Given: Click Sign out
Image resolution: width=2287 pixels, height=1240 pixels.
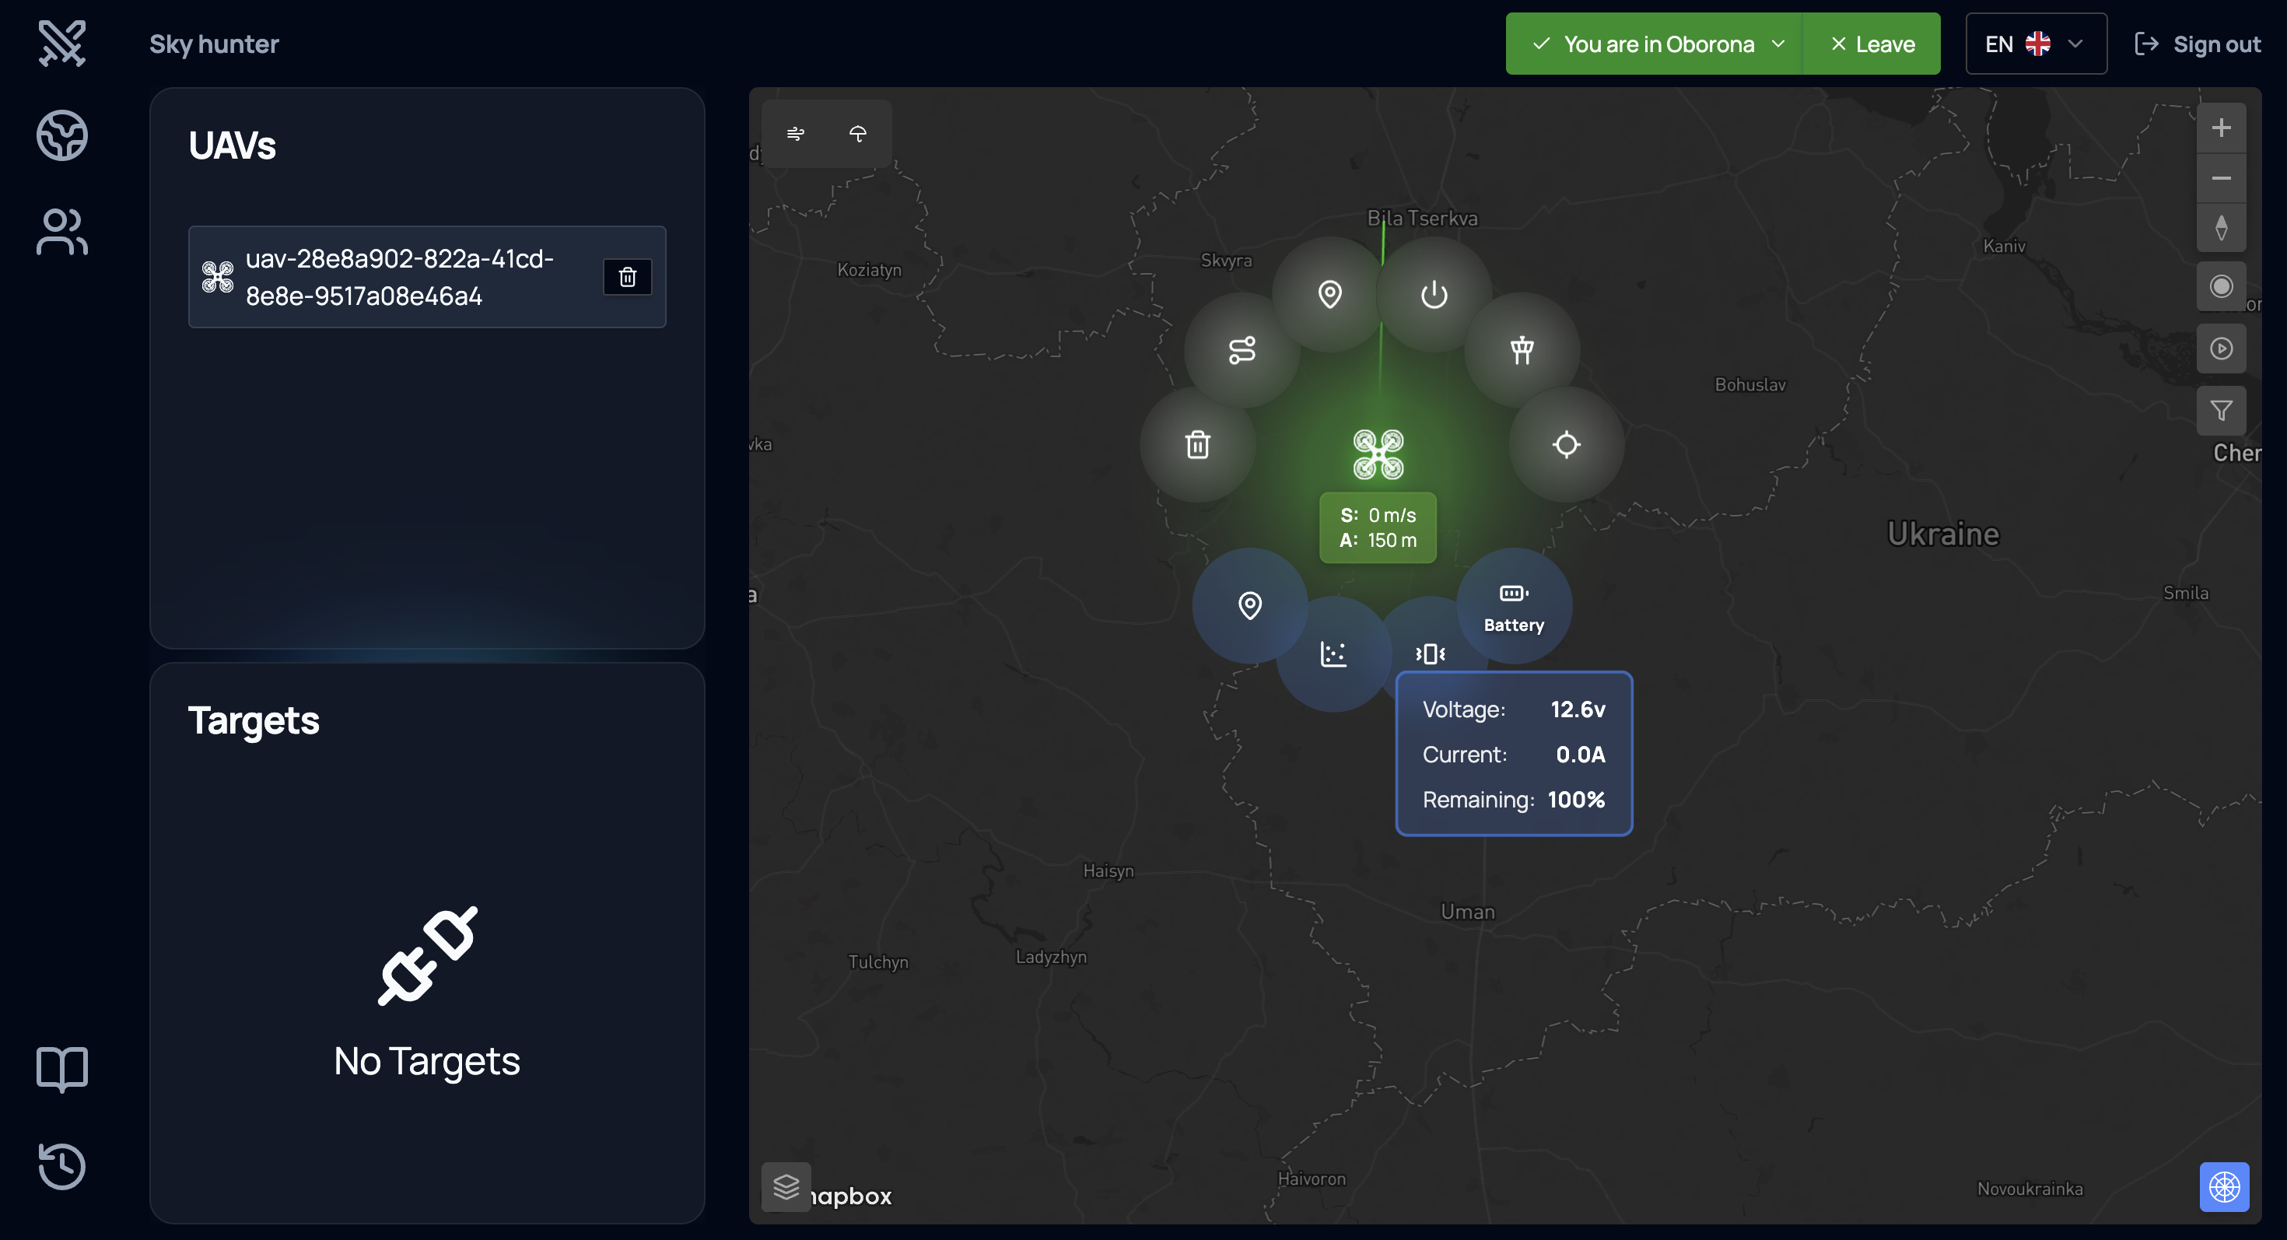Looking at the screenshot, I should pos(2198,44).
